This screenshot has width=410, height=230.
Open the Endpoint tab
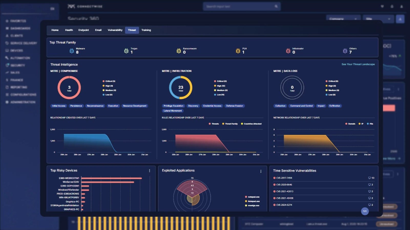tap(83, 30)
